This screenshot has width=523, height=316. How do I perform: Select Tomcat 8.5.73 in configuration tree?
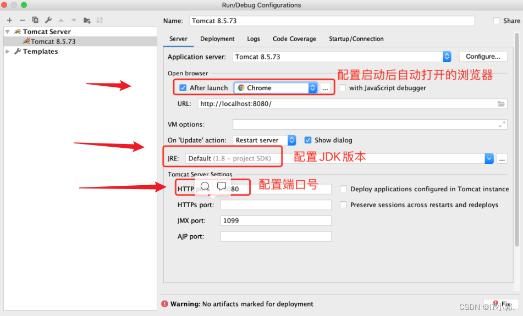pos(80,41)
